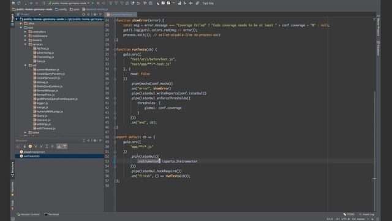Screen dimensions: 392x221
Task: Click the green Run button in toolbar
Action: pos(93,3)
